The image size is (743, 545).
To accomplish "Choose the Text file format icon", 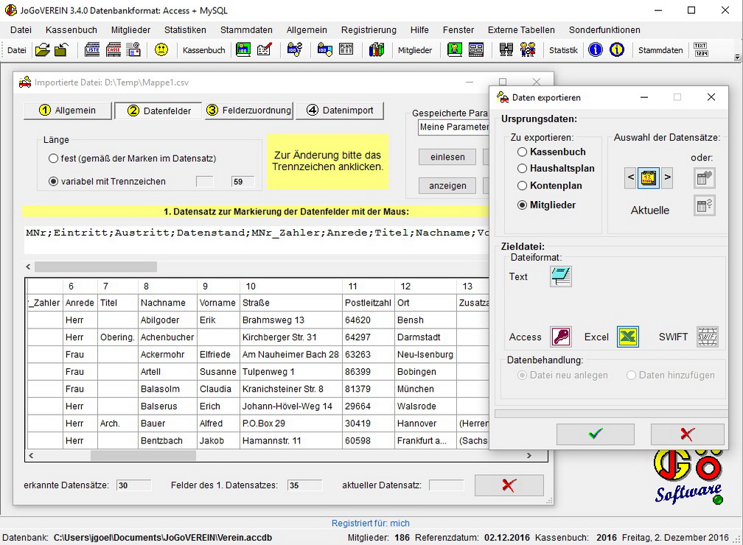I will [x=561, y=276].
